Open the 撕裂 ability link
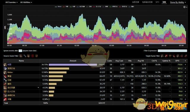The image size is (190, 112). (x=9, y=76)
